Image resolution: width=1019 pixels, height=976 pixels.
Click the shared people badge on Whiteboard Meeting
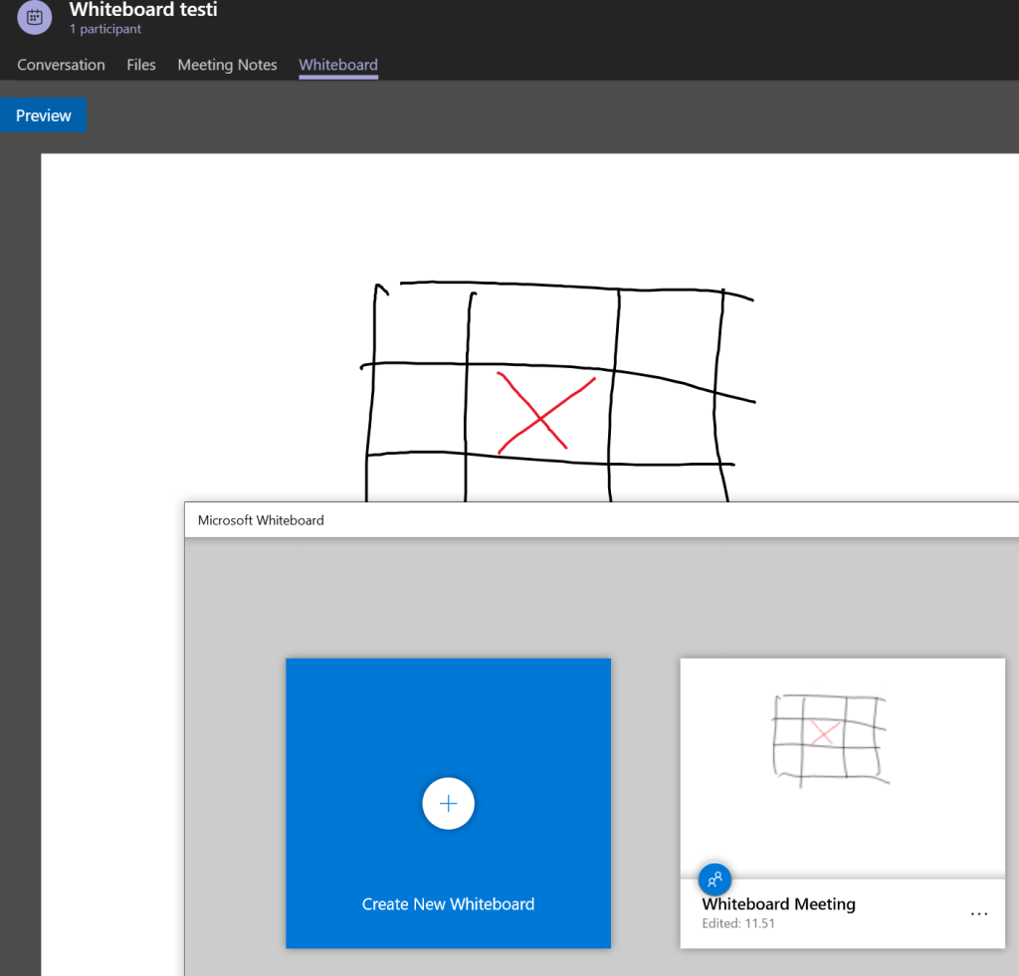tap(714, 878)
